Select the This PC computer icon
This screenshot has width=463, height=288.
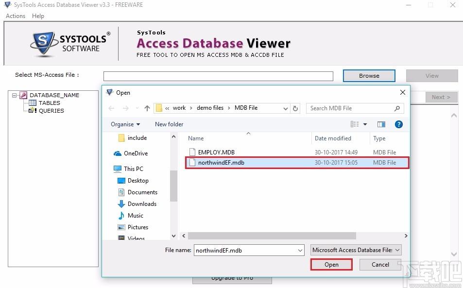click(x=118, y=169)
